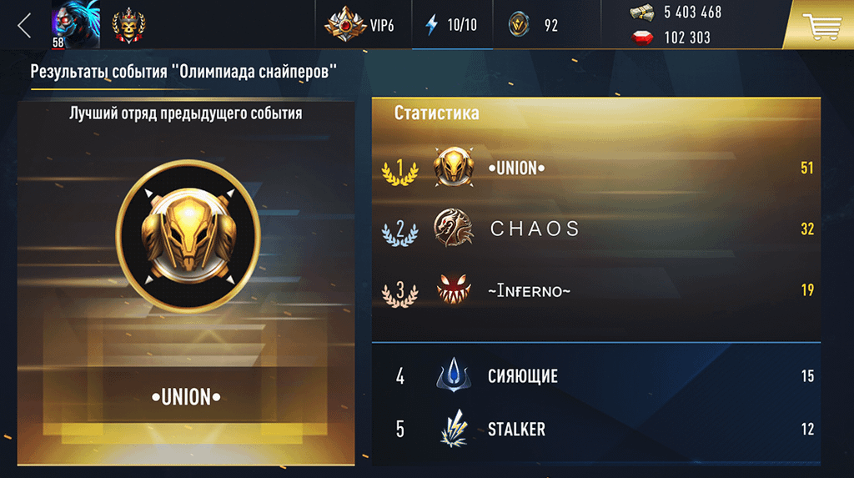Image resolution: width=854 pixels, height=478 pixels.
Task: Go back with the left arrow
Action: tap(24, 26)
